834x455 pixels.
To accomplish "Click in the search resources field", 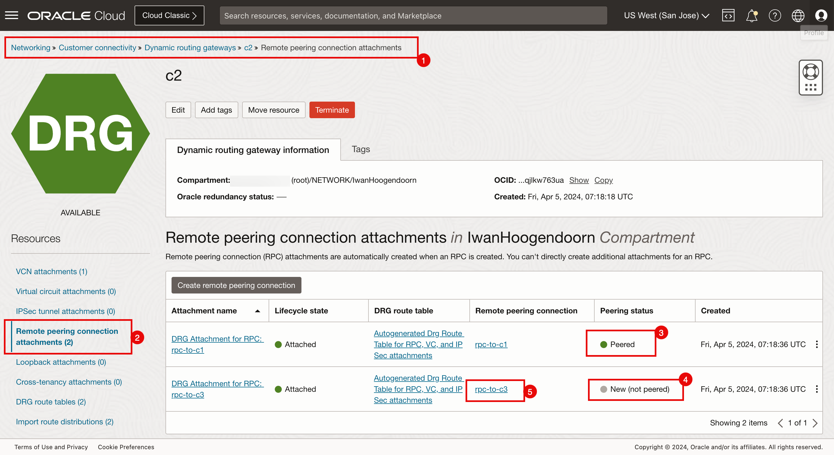I will (x=413, y=15).
